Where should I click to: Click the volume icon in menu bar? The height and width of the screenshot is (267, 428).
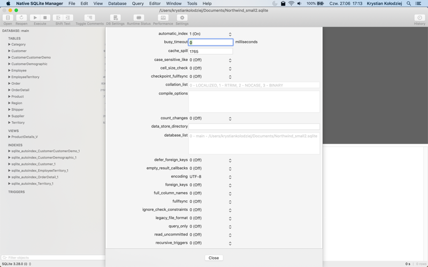click(x=300, y=3)
